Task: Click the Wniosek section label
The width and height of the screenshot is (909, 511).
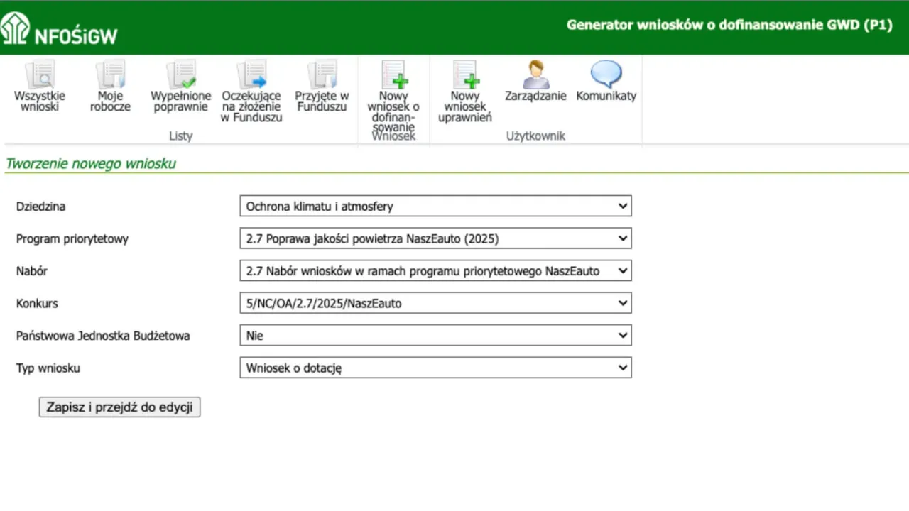Action: coord(393,136)
